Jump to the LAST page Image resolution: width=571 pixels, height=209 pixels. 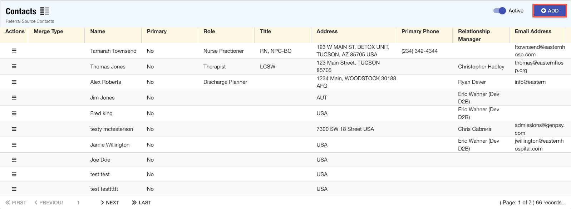[142, 203]
